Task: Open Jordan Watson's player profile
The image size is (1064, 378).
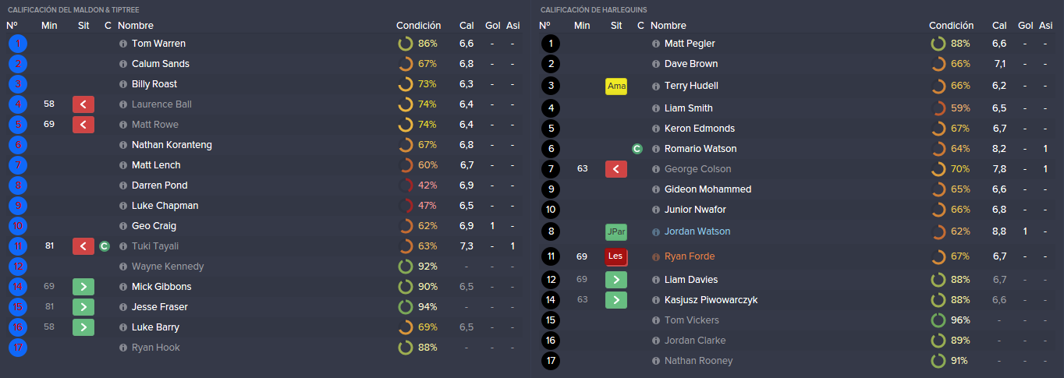Action: coord(697,231)
